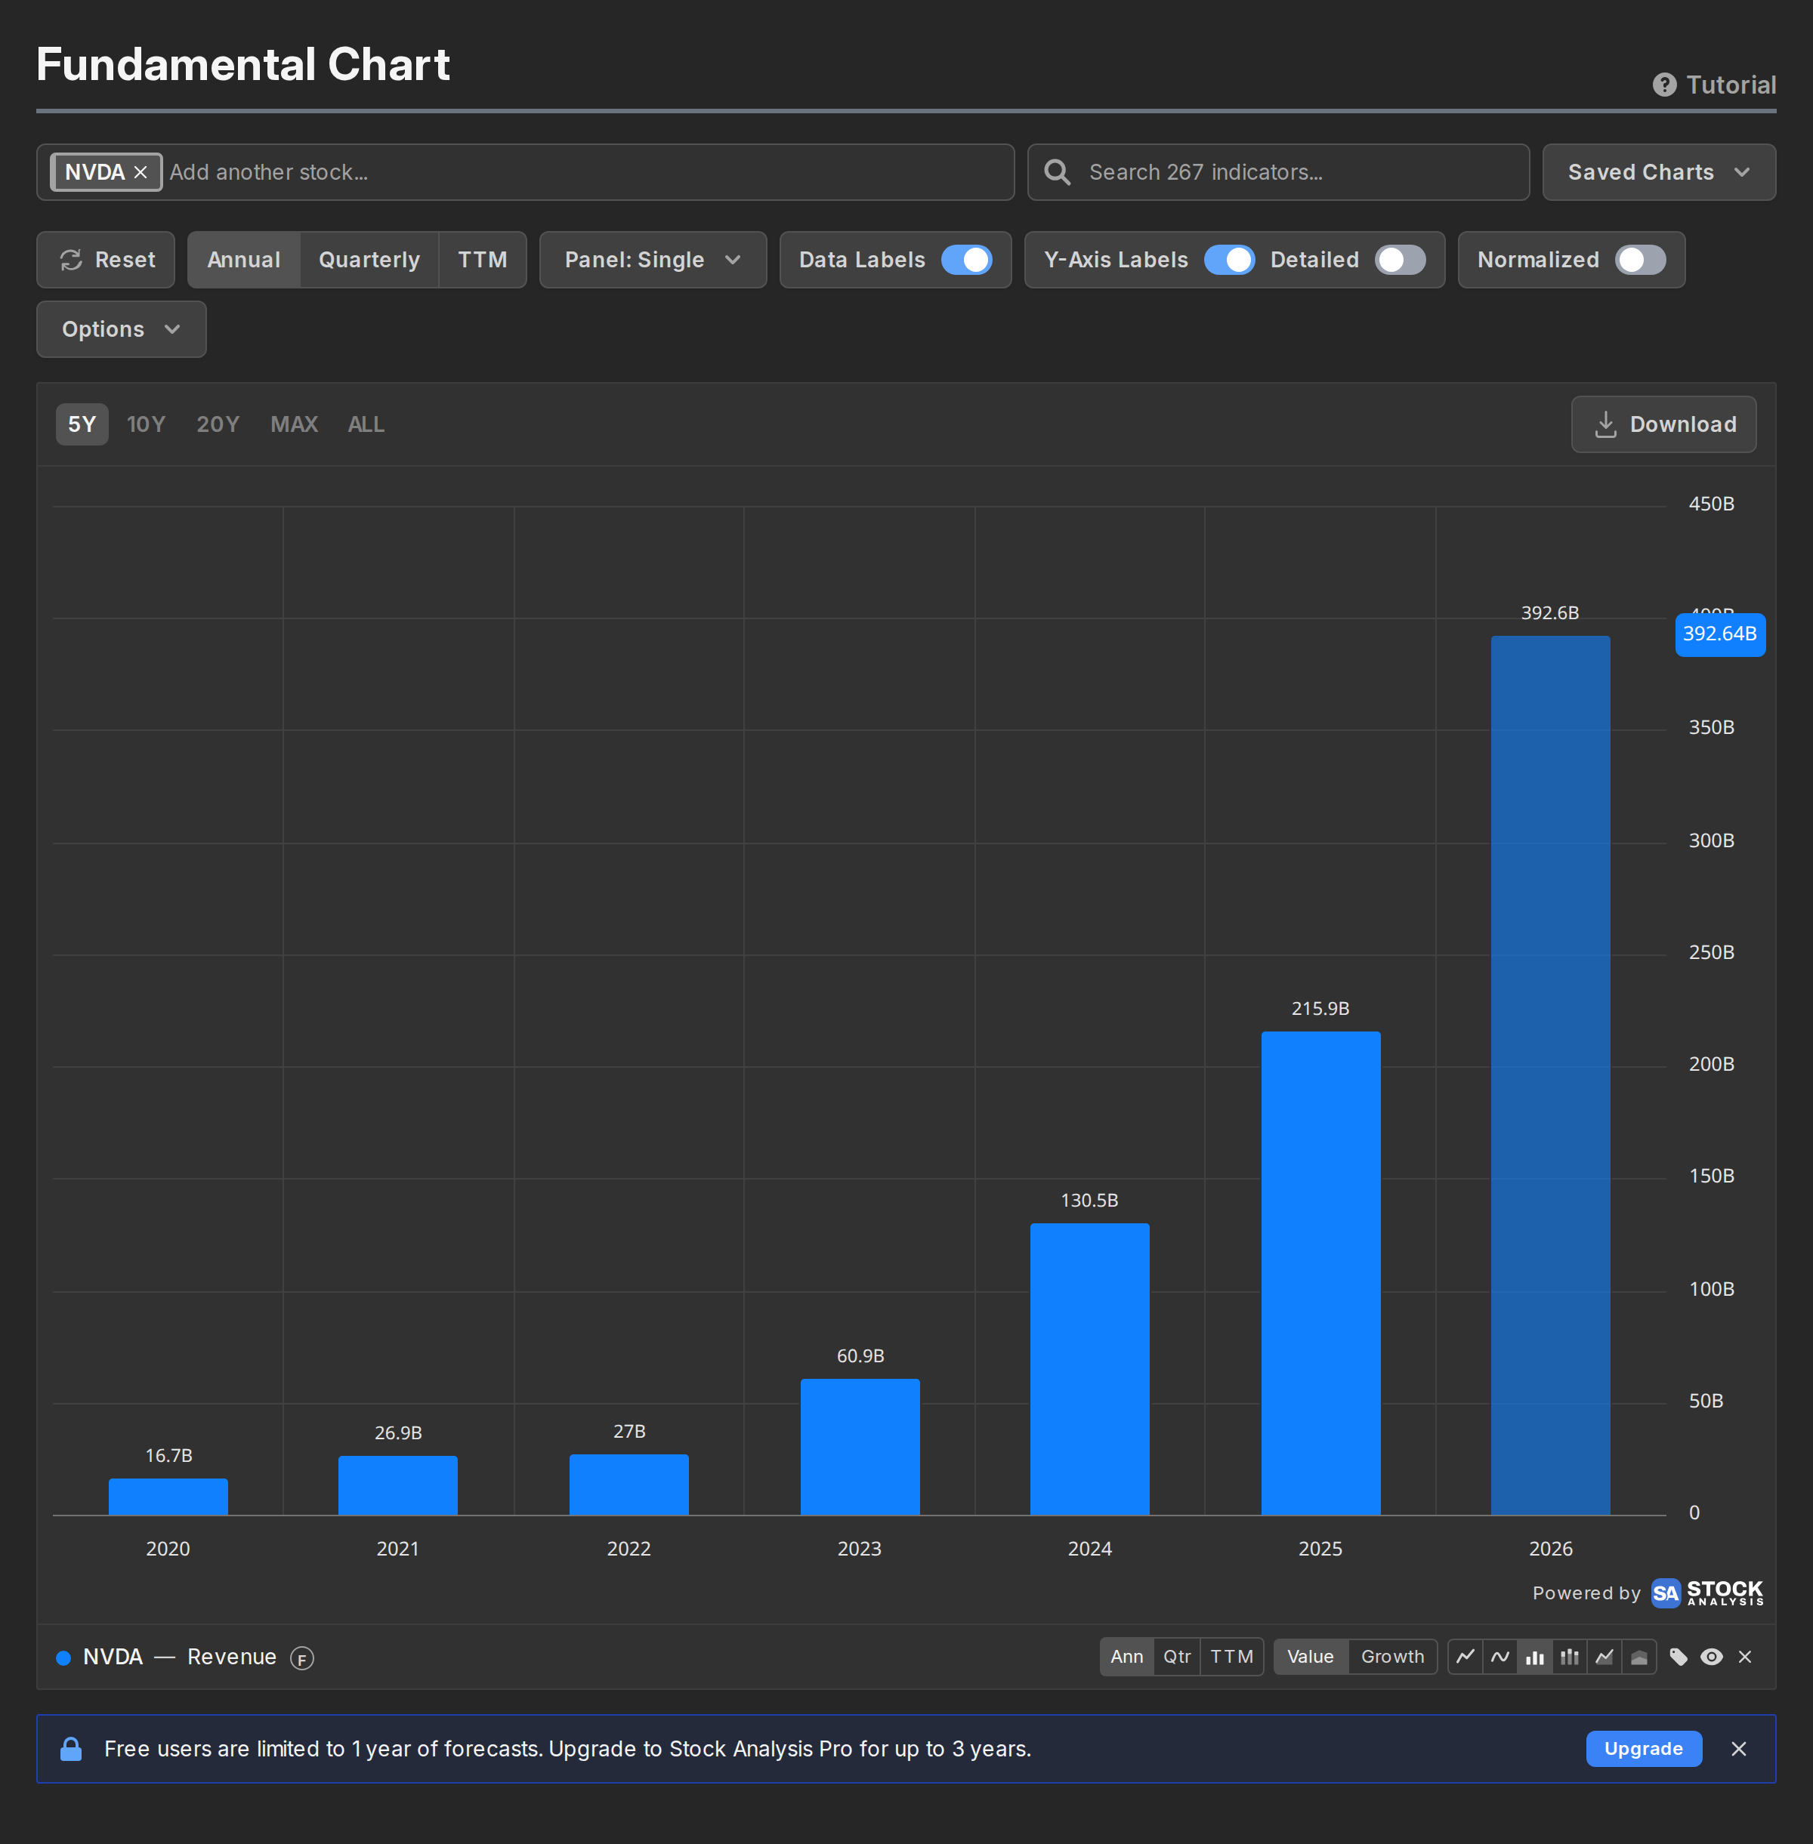This screenshot has height=1844, width=1813.
Task: Click the Reset button
Action: pos(106,260)
